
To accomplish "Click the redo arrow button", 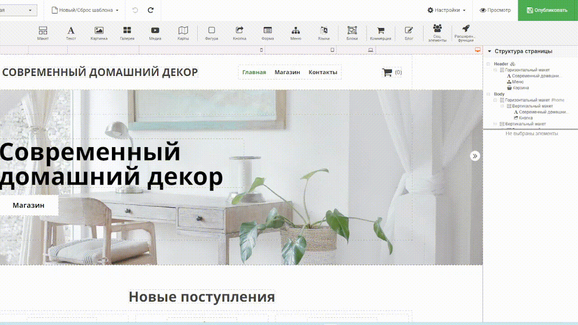I will [x=151, y=10].
